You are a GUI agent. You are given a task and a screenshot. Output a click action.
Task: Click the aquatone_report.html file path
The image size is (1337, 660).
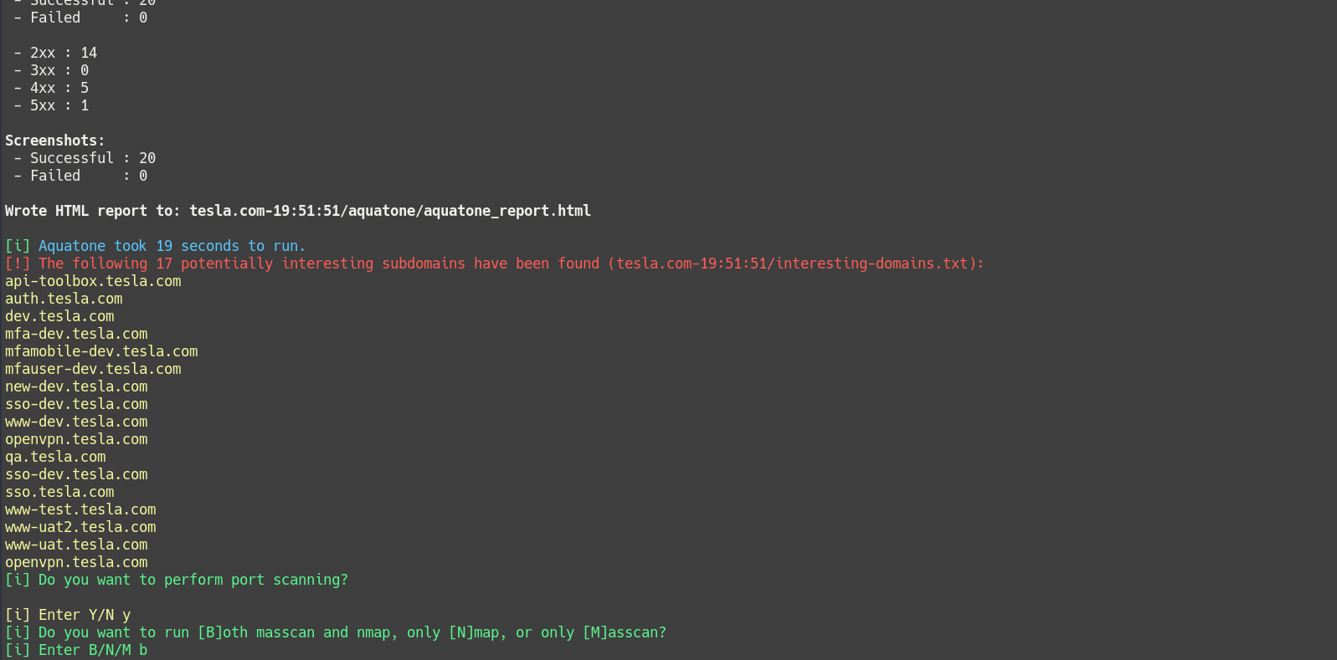coord(390,211)
